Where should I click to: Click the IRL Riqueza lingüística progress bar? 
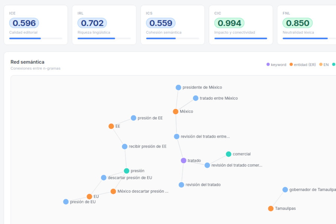(x=104, y=38)
